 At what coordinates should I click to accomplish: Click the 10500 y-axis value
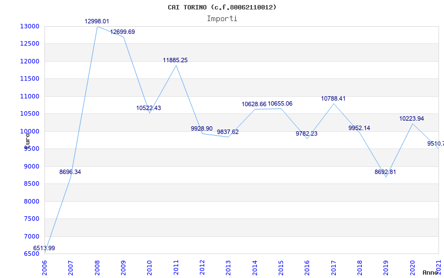pyautogui.click(x=29, y=114)
